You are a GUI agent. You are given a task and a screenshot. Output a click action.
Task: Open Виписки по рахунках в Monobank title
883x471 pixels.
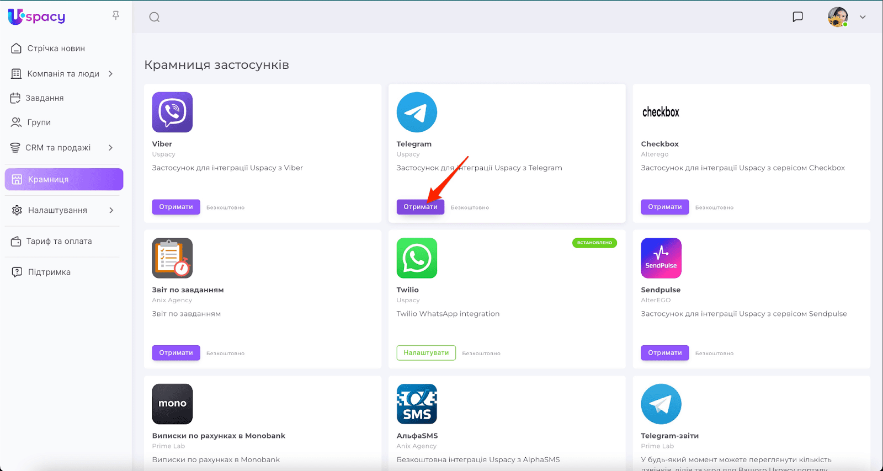pyautogui.click(x=219, y=436)
